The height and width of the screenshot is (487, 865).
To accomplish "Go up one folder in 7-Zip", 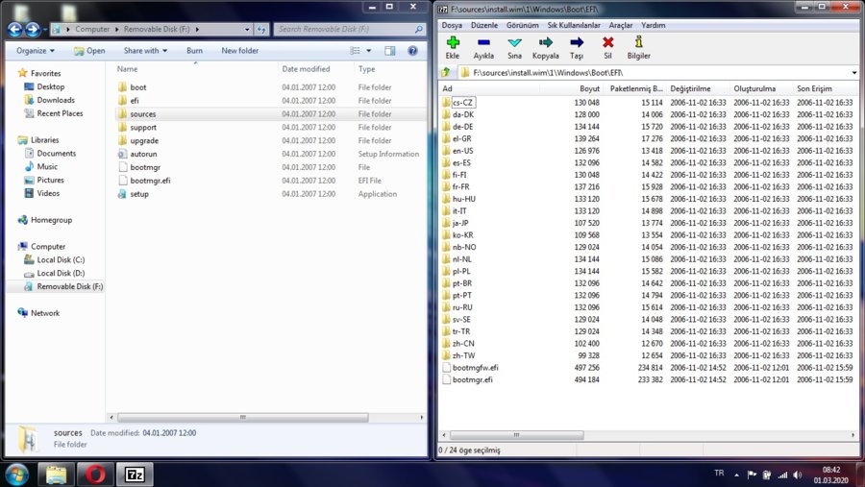I will click(x=446, y=72).
